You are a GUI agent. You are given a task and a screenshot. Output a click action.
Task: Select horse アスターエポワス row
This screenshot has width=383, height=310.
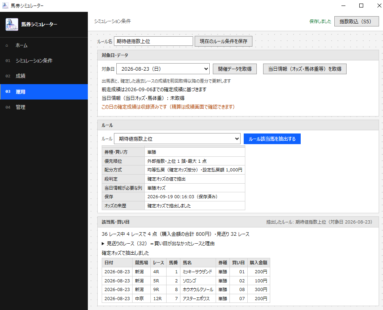tap(186, 299)
